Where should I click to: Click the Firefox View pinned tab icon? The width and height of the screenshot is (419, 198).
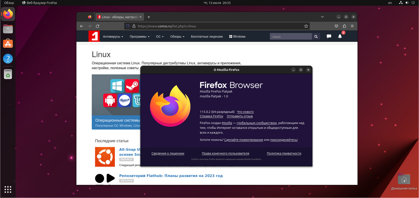click(89, 17)
